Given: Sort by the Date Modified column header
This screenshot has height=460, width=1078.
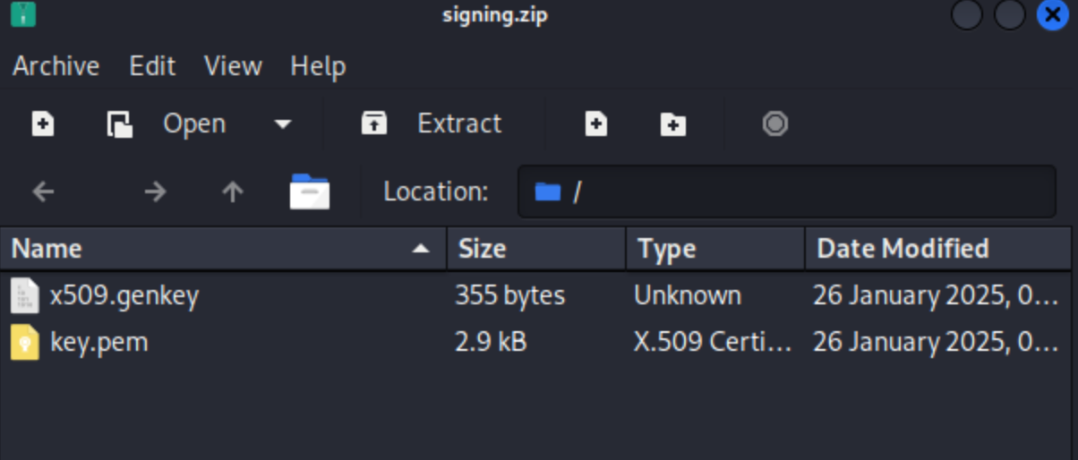Looking at the screenshot, I should click(903, 249).
